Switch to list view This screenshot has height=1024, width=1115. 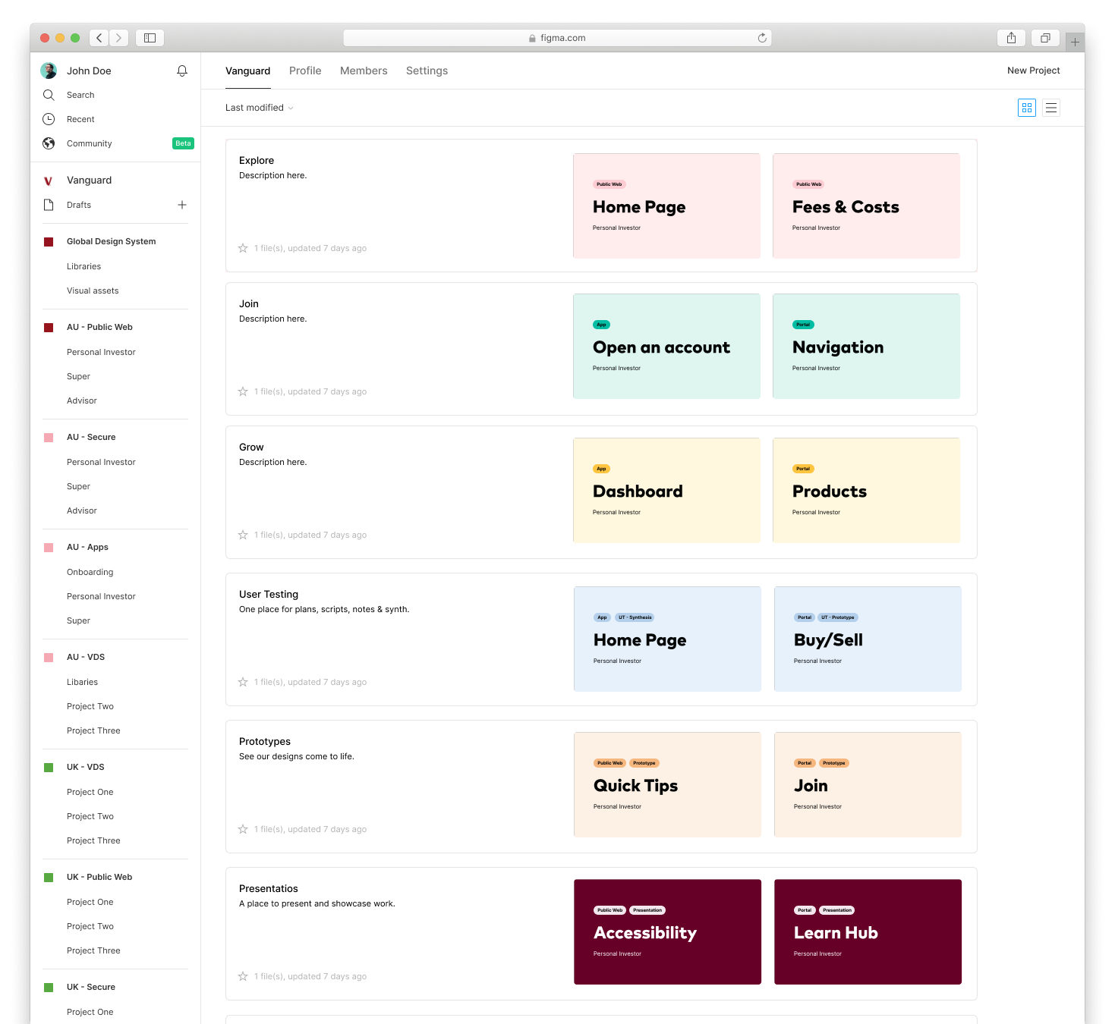coord(1051,108)
